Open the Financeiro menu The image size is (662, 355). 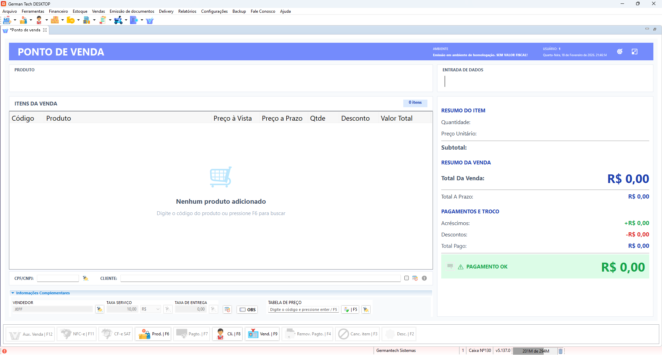58,11
